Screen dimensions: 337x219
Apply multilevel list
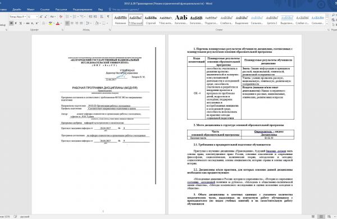click(82, 16)
